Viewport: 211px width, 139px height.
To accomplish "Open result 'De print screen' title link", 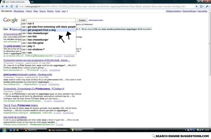I will 12,46.
